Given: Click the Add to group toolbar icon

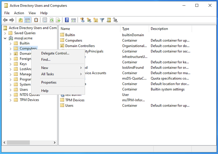Looking at the screenshot, I should click(115, 20).
